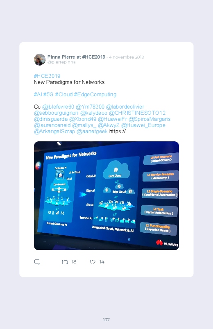Open the @Huawei_Europe mention
The width and height of the screenshot is (213, 329).
click(x=143, y=125)
